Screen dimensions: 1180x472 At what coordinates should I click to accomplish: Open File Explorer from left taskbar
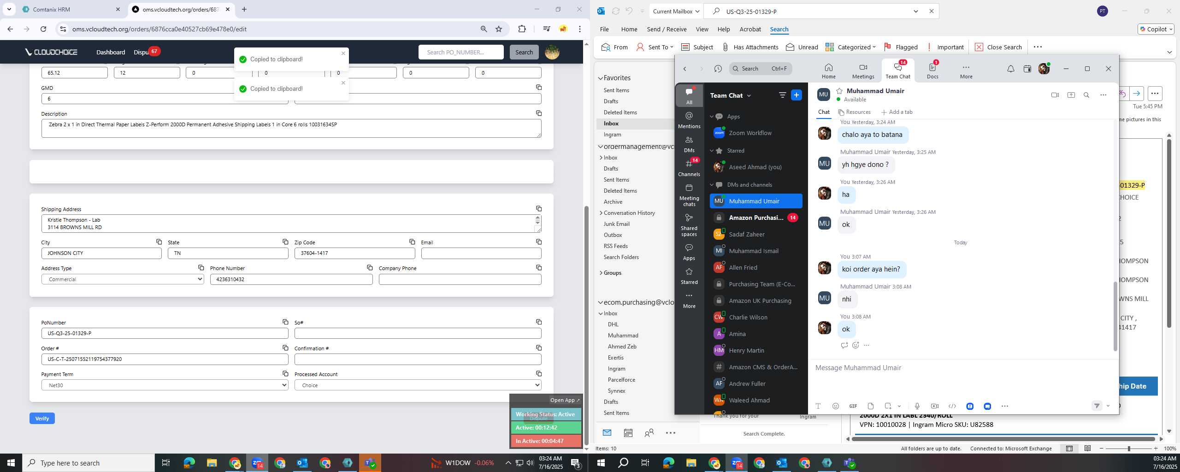pyautogui.click(x=212, y=463)
